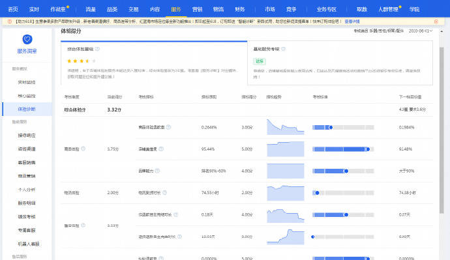Click the trend chart in 店铺美誉度 row

coord(286,149)
